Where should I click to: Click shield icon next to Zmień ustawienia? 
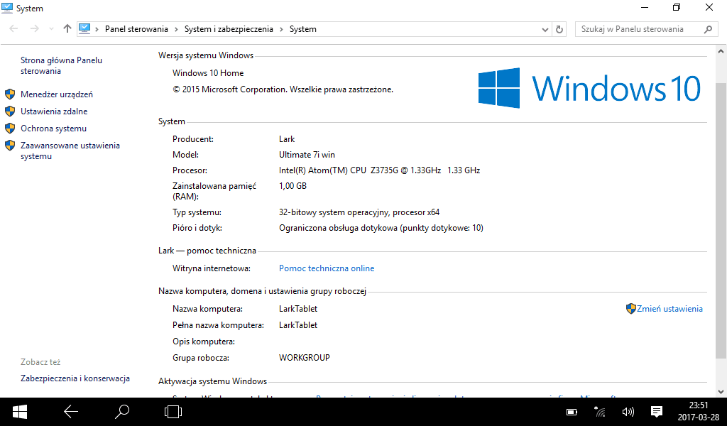coord(630,309)
